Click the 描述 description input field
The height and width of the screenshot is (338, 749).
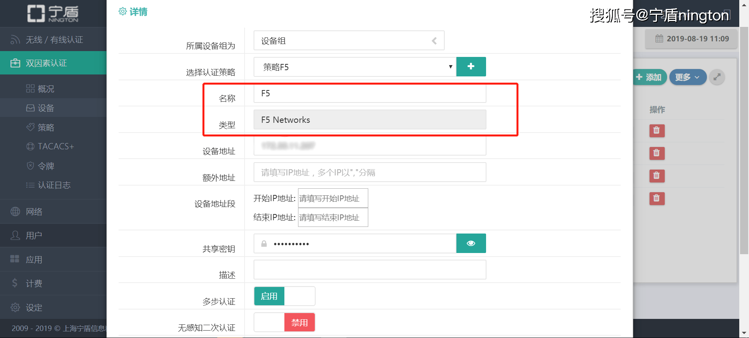[x=370, y=270]
